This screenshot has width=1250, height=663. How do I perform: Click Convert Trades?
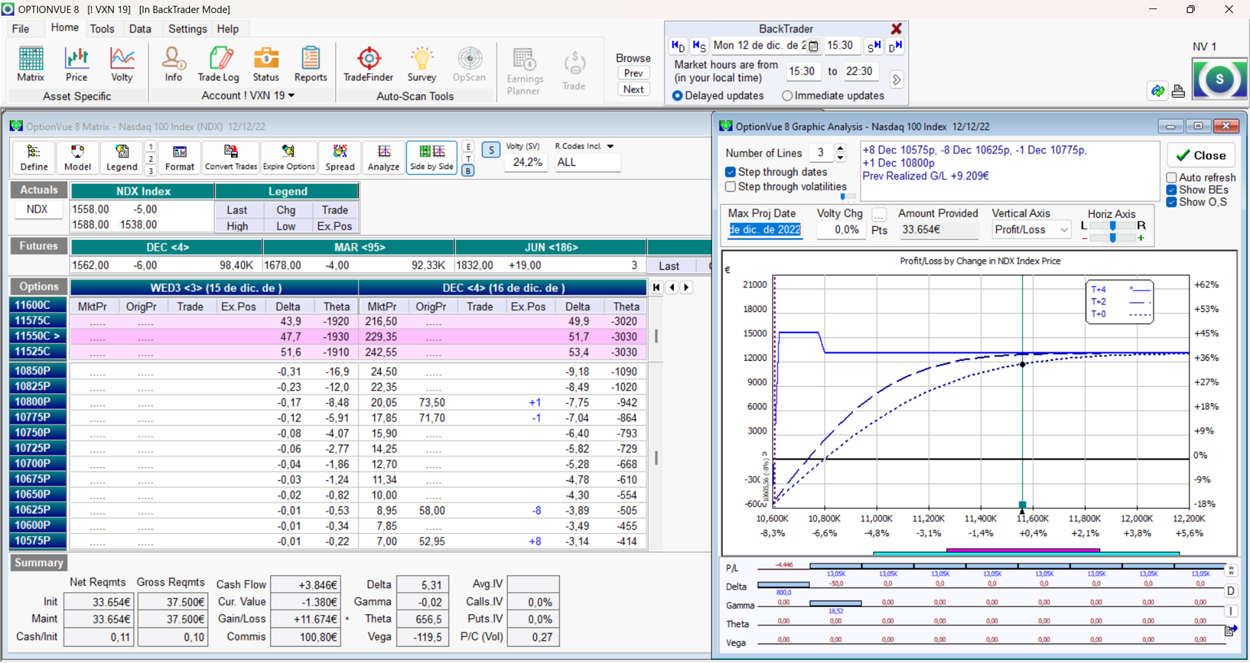pyautogui.click(x=230, y=157)
